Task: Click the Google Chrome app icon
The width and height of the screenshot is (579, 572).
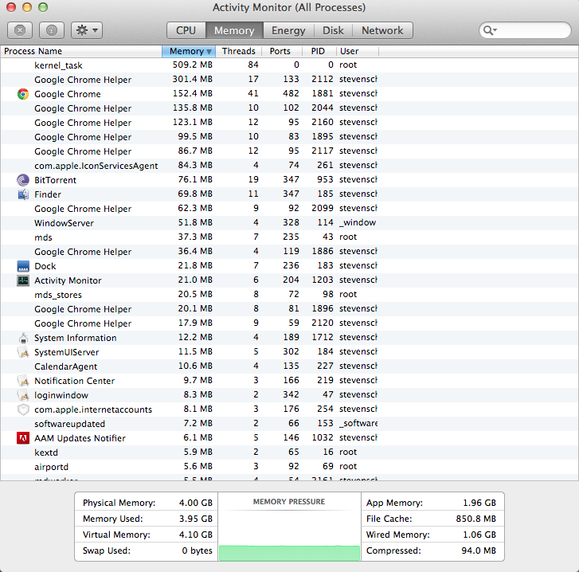Action: (x=23, y=94)
